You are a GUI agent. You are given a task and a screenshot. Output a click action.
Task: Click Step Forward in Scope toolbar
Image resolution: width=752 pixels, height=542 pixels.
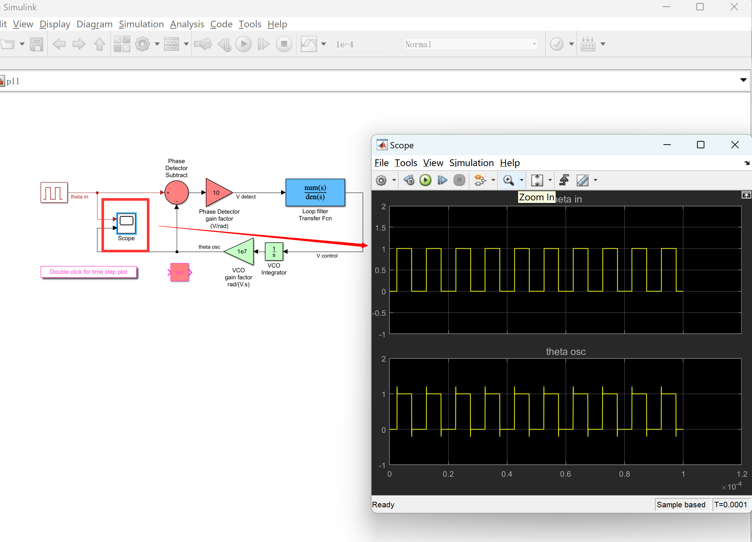pyautogui.click(x=442, y=180)
